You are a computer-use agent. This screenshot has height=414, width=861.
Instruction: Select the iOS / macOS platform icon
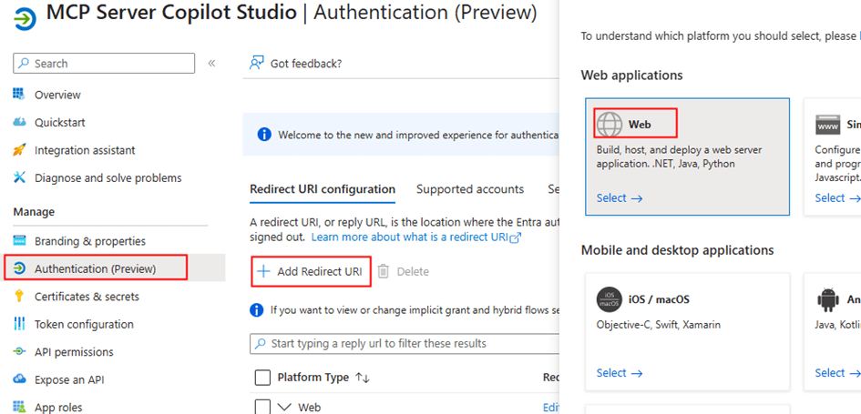[x=610, y=299]
